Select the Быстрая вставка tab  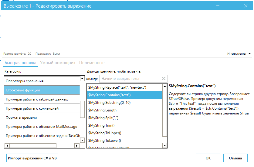20,63
